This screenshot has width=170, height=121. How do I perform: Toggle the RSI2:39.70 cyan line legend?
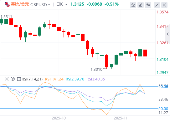[75, 79]
